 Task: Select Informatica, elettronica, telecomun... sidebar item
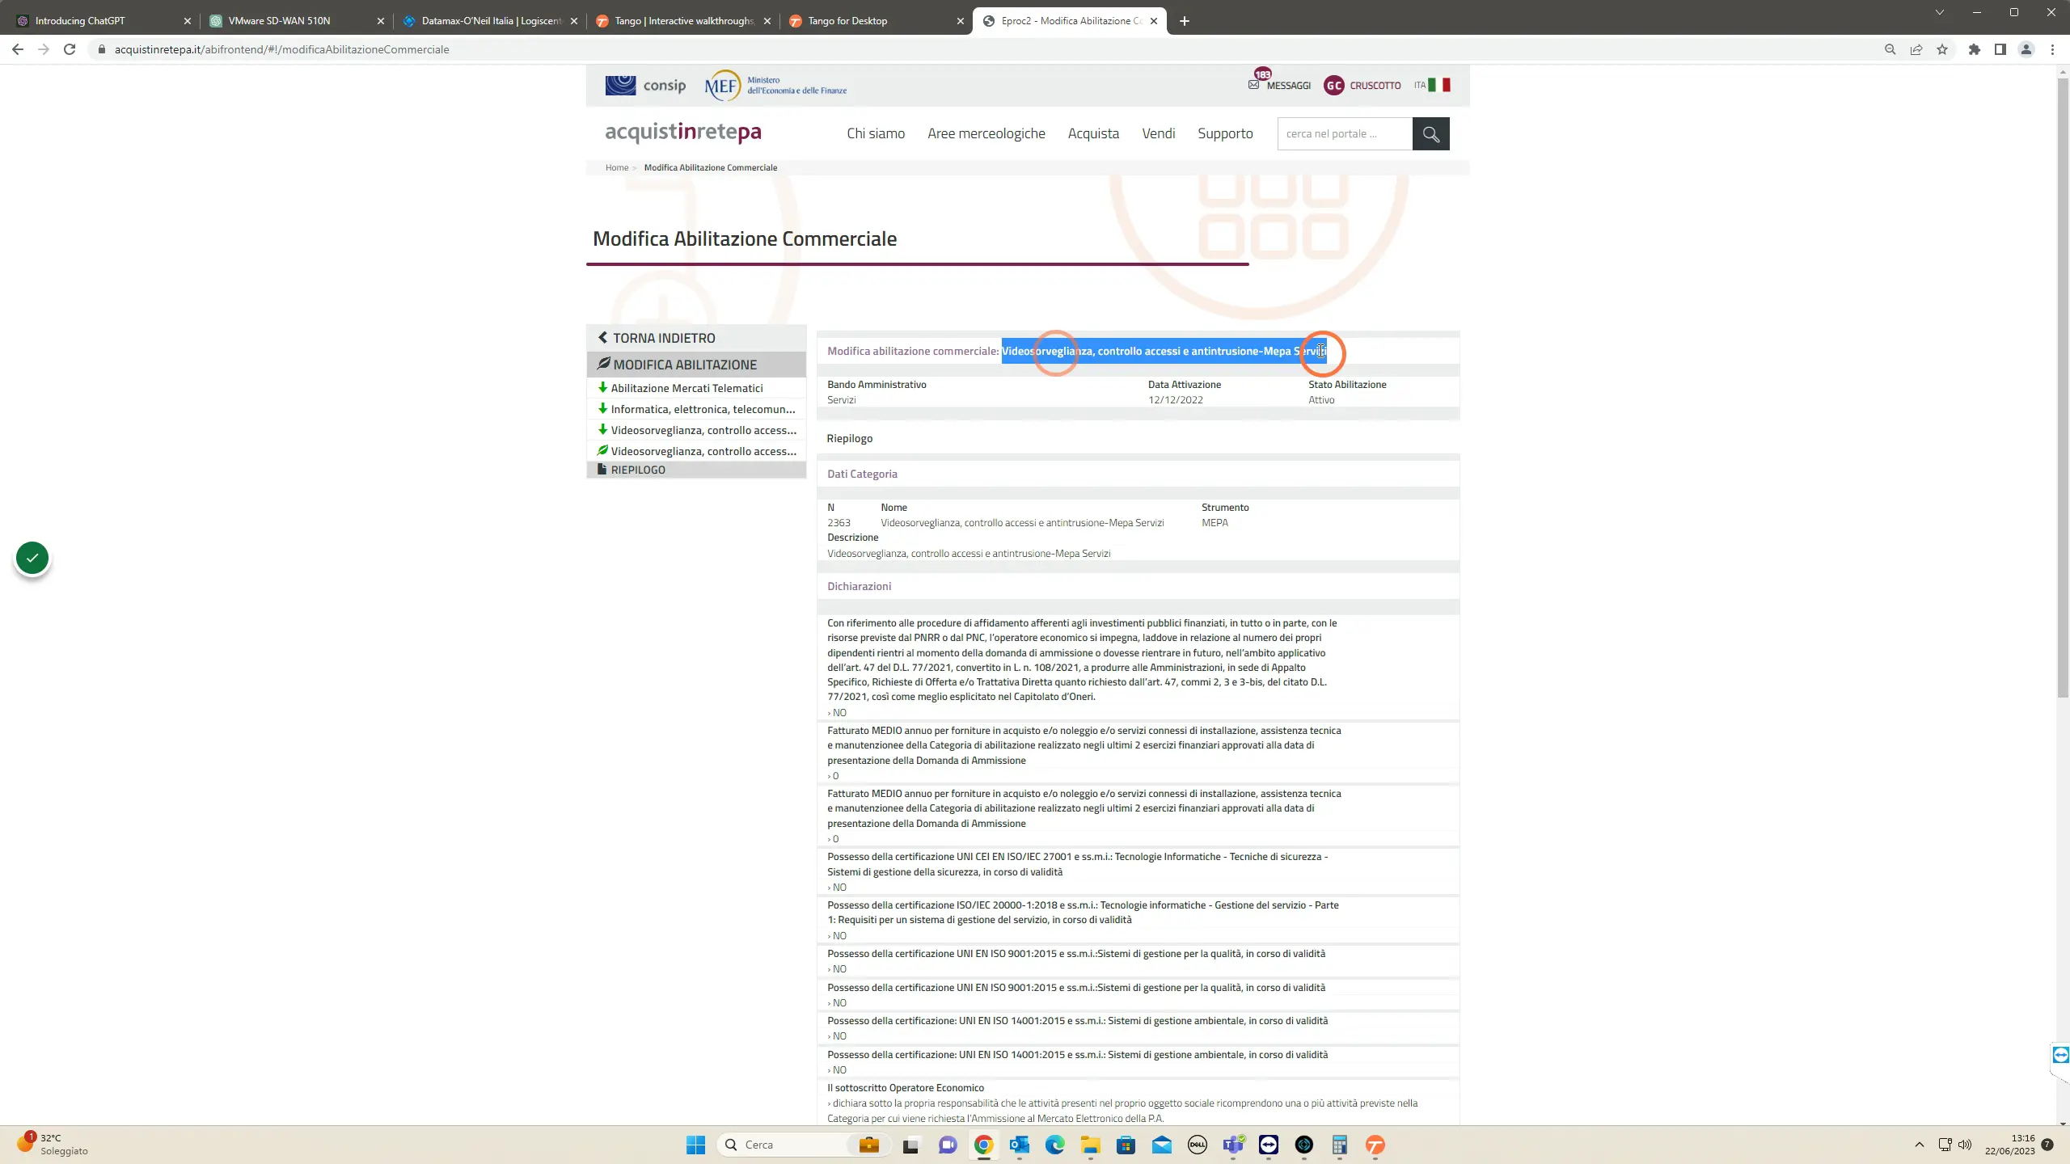pos(696,409)
